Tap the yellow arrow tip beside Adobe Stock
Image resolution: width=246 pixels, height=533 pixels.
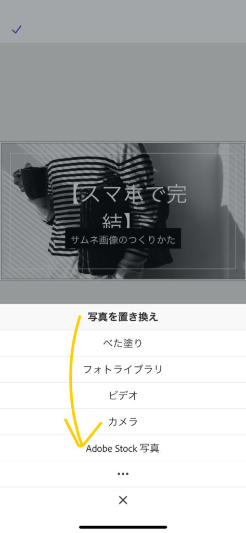click(81, 445)
